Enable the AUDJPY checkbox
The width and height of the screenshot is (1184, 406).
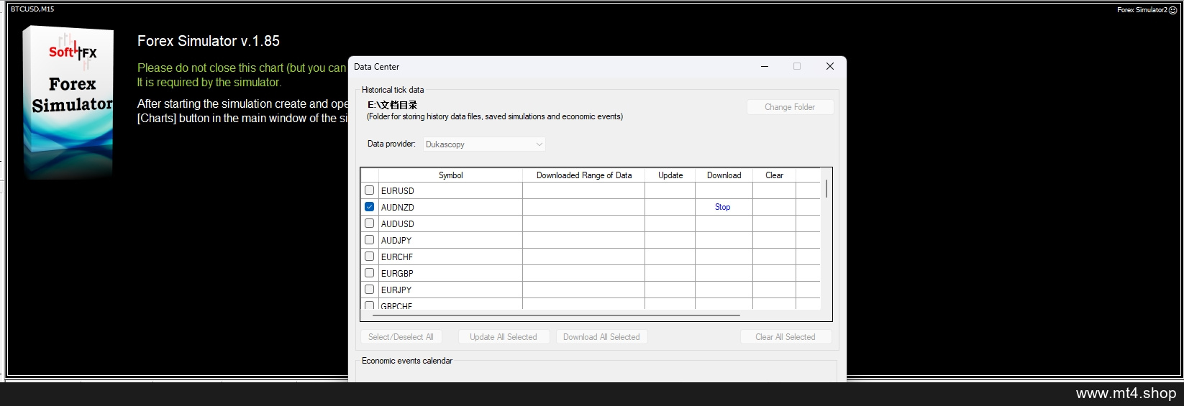(x=369, y=240)
